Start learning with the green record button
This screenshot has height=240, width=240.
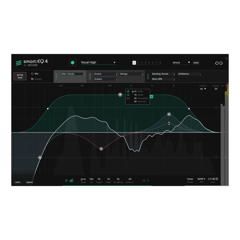pyautogui.click(x=73, y=63)
